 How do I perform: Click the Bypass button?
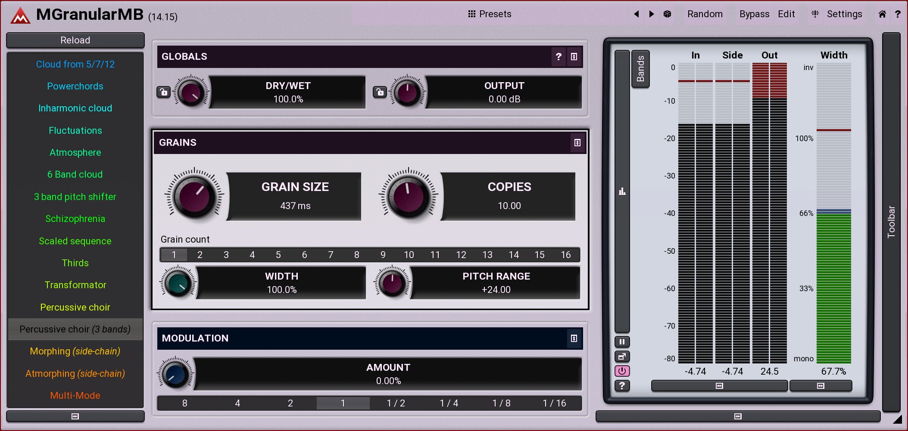pos(754,14)
